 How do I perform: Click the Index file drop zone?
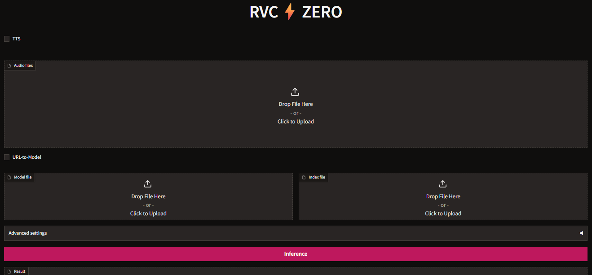click(x=443, y=196)
